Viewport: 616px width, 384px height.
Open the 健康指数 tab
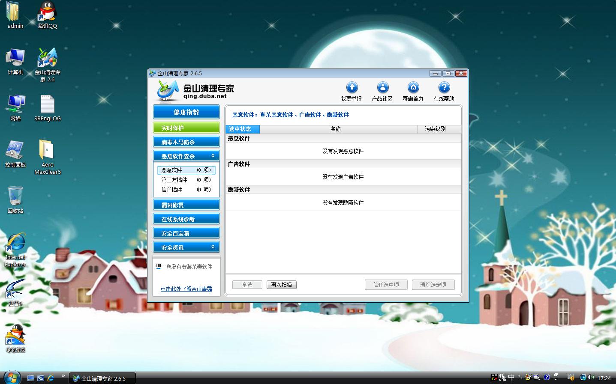186,112
